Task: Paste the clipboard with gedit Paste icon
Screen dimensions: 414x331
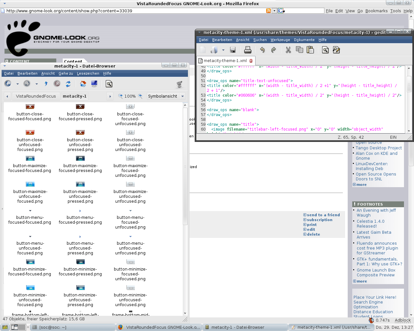Action: pos(310,50)
